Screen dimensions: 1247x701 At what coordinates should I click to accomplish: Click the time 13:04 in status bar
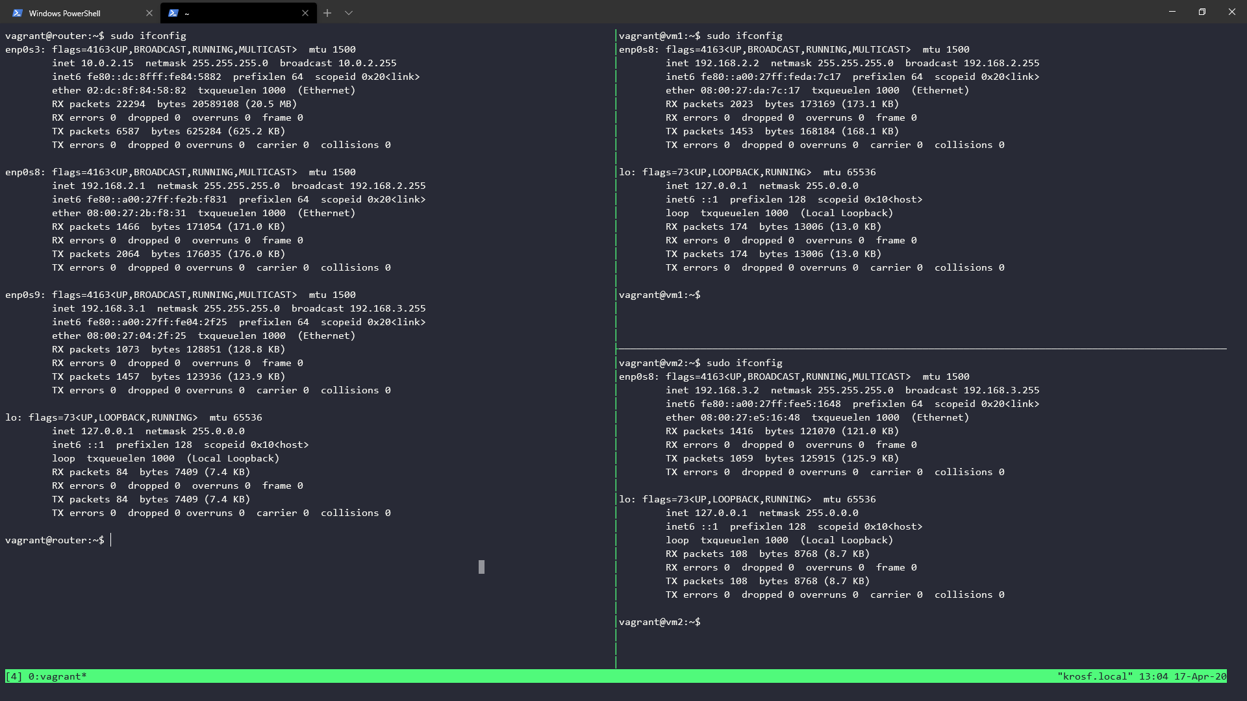1153,676
